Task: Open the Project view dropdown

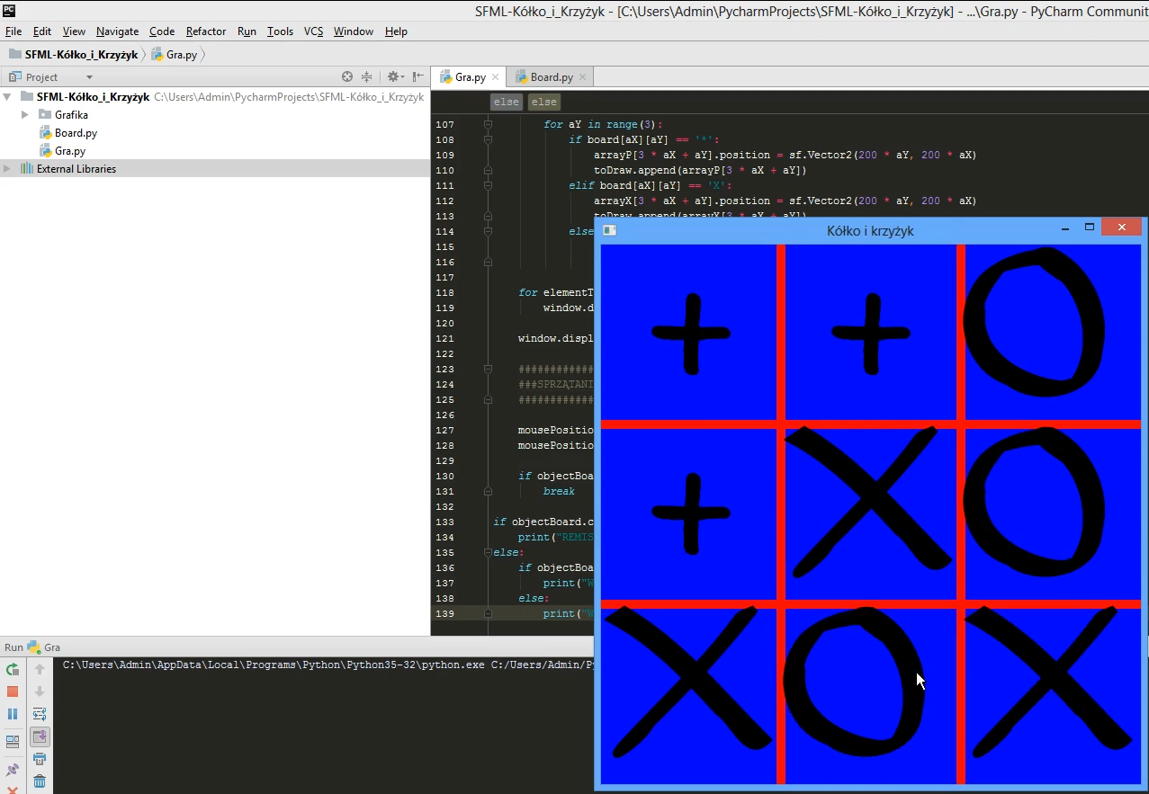Action: coord(88,77)
